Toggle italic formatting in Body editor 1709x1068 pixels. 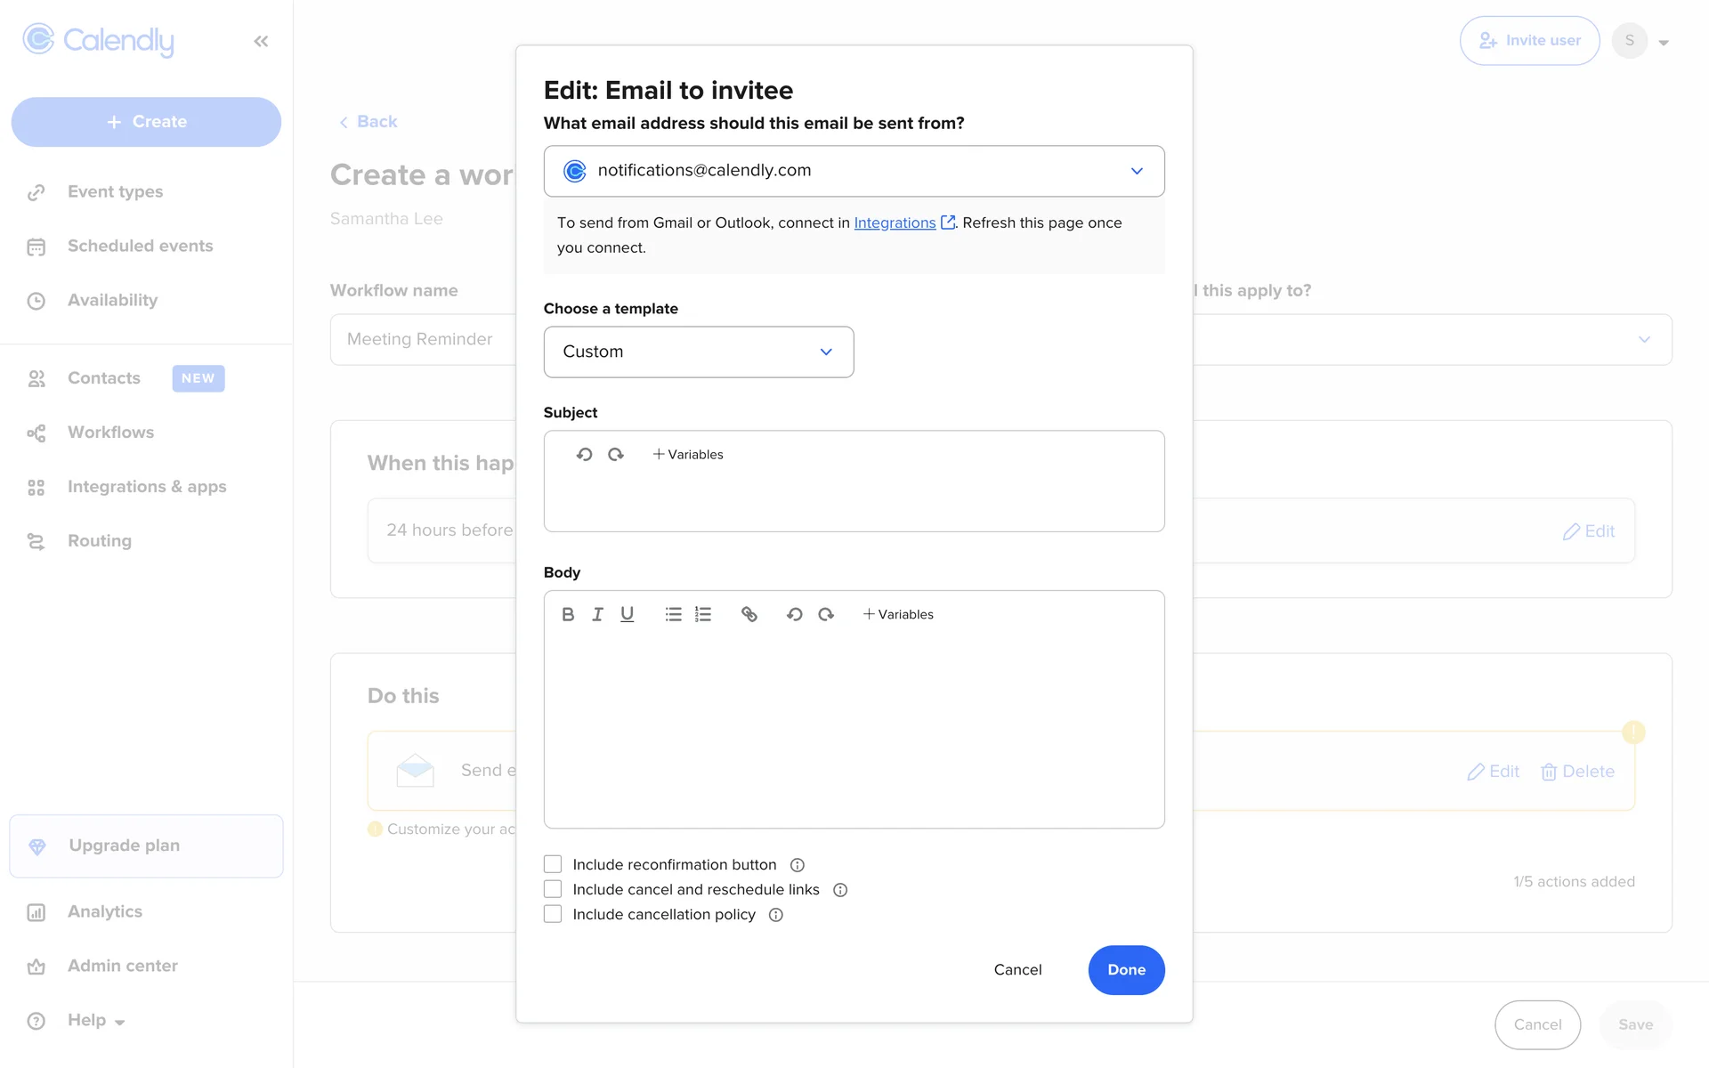pos(597,614)
